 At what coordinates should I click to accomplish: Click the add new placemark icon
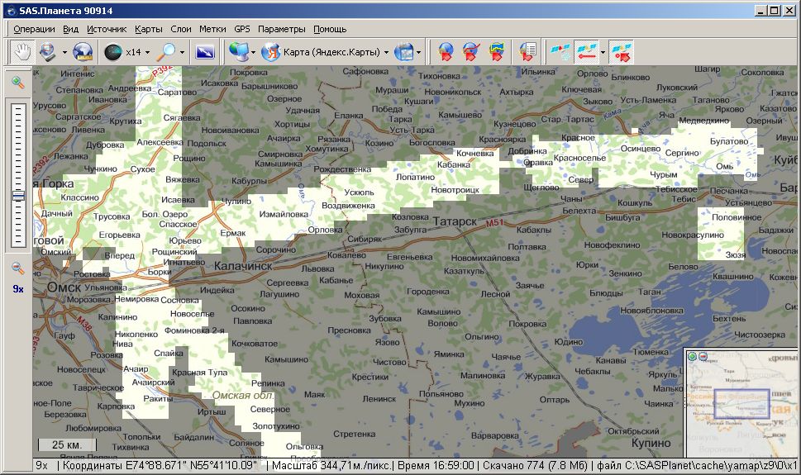[x=446, y=52]
